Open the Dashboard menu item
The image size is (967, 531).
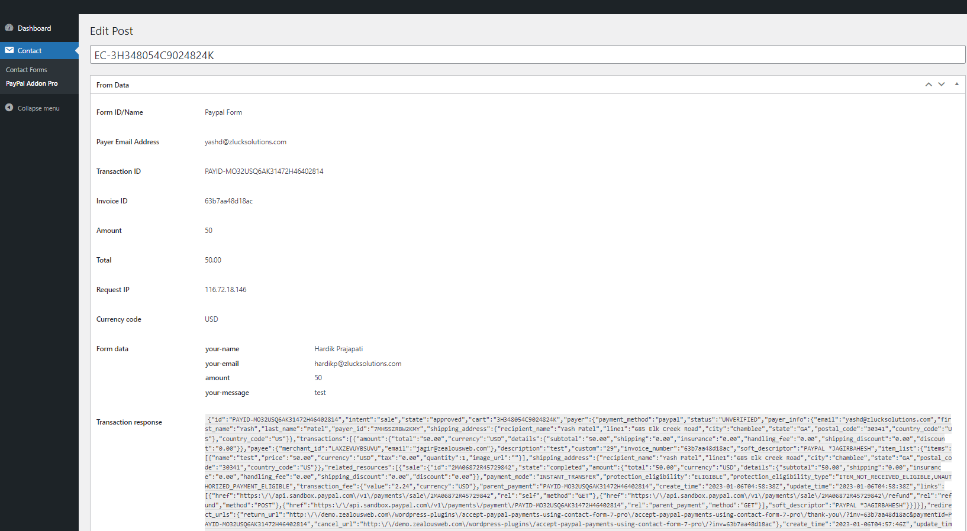coord(34,28)
